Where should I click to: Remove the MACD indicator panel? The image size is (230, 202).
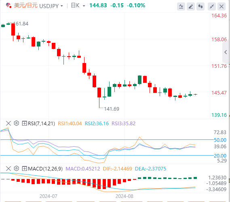point(8,168)
